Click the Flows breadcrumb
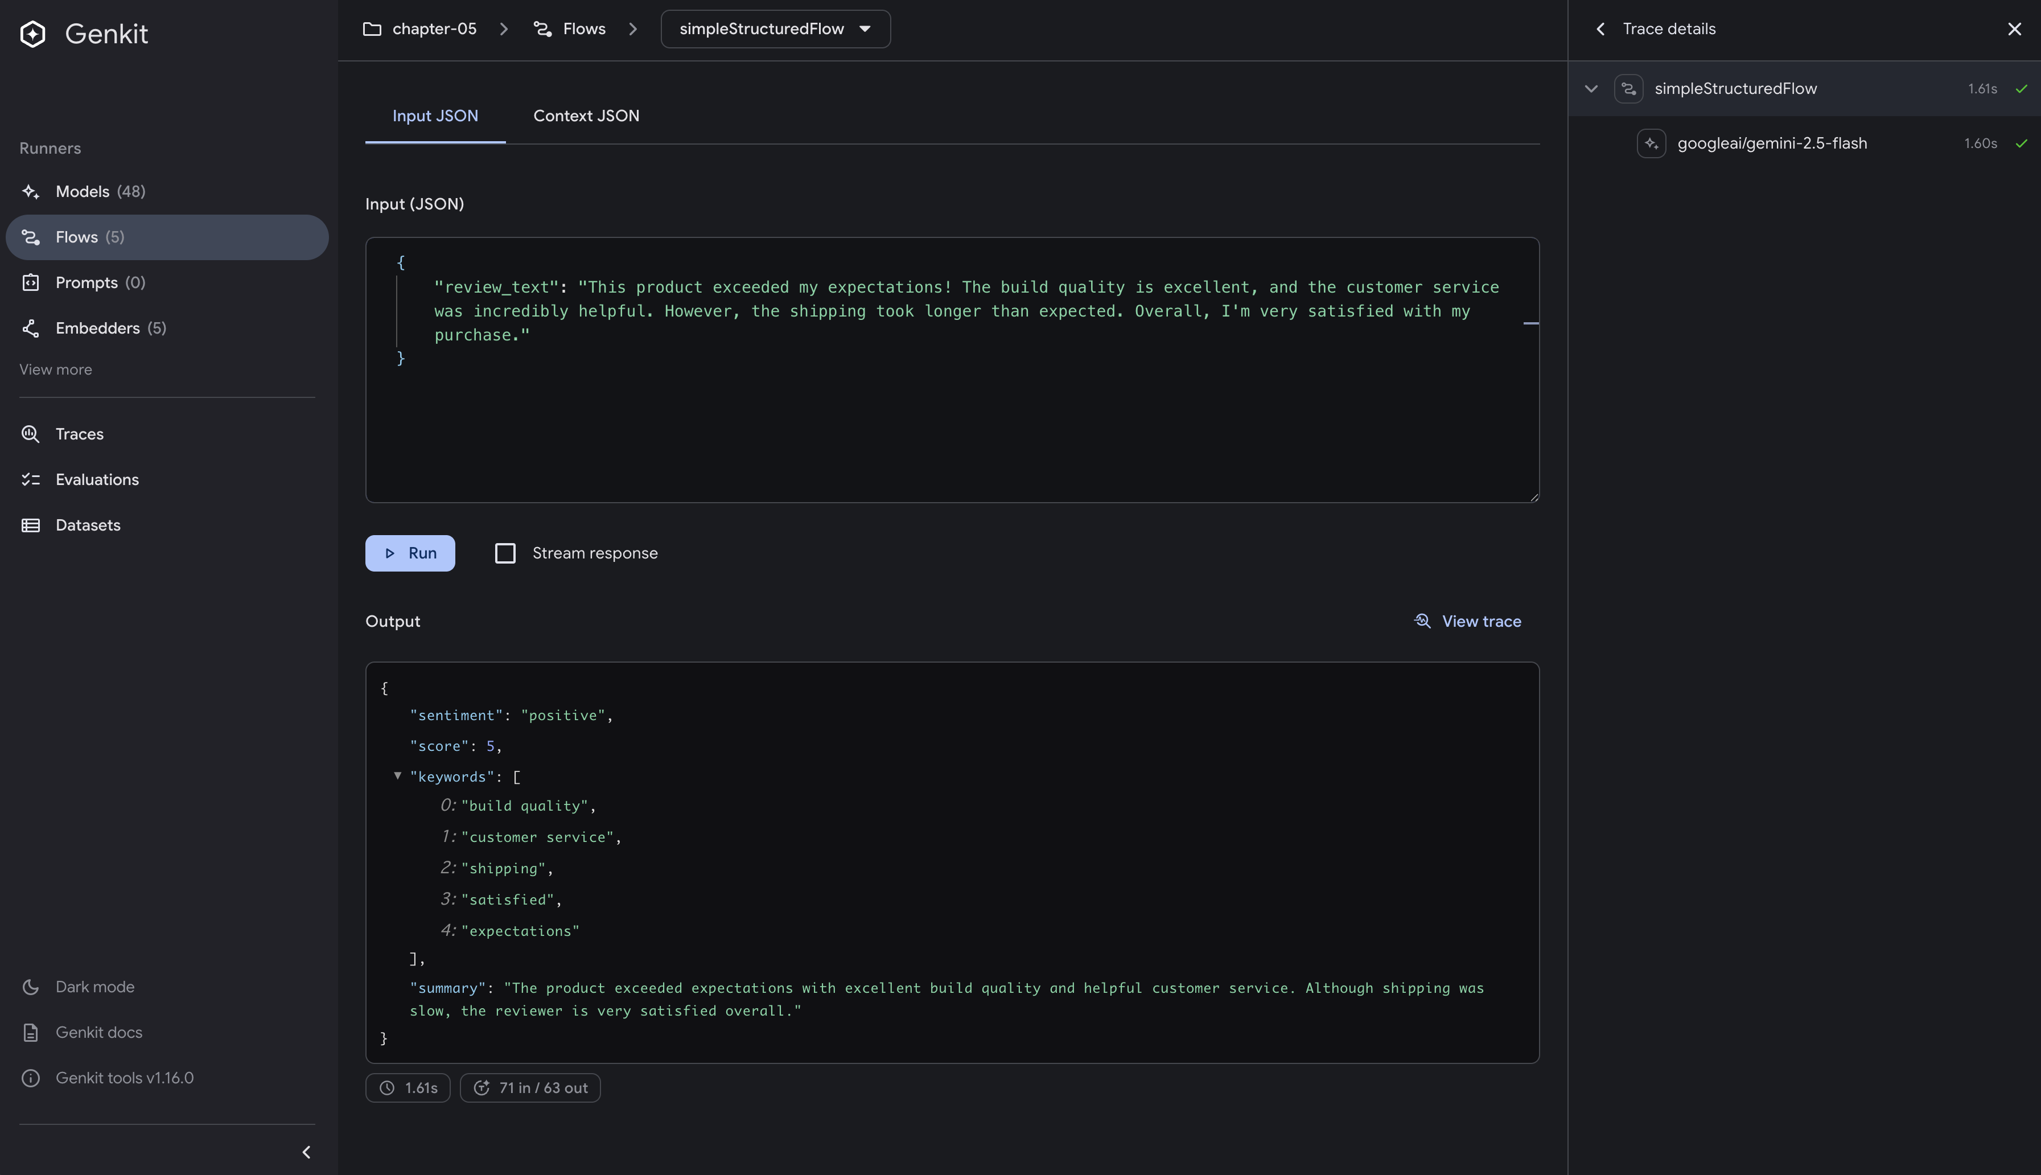Image resolution: width=2041 pixels, height=1175 pixels. coord(570,29)
